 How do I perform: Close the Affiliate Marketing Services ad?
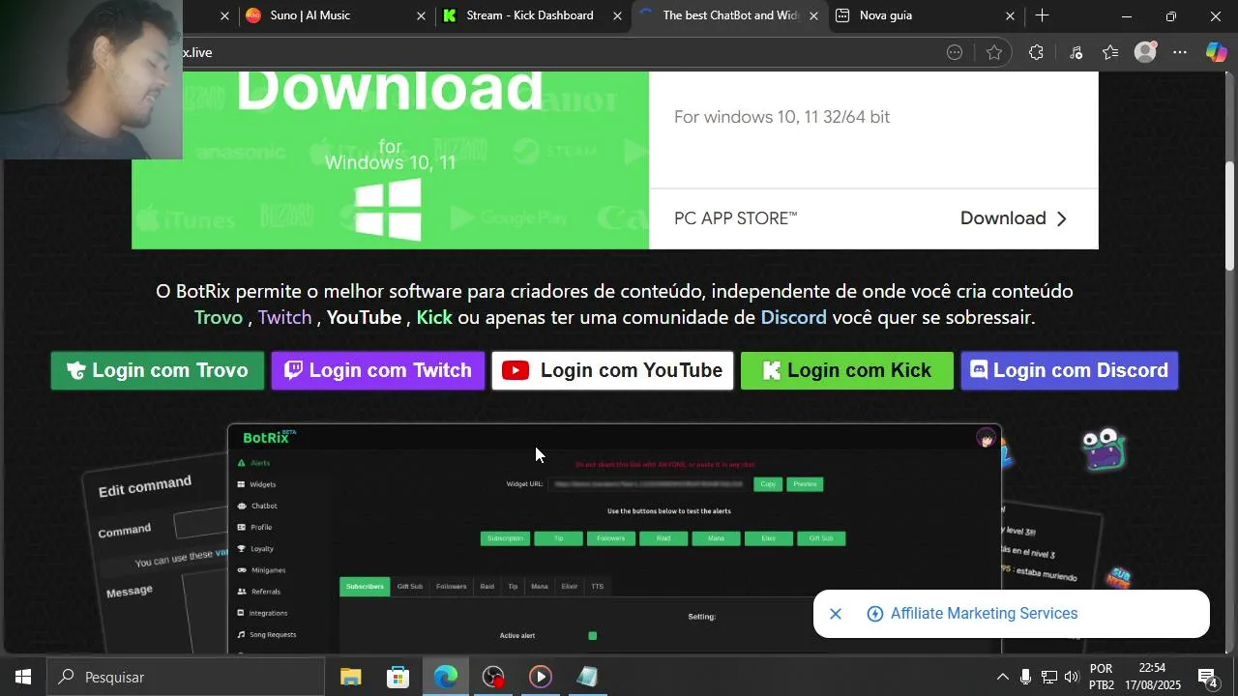tap(836, 614)
